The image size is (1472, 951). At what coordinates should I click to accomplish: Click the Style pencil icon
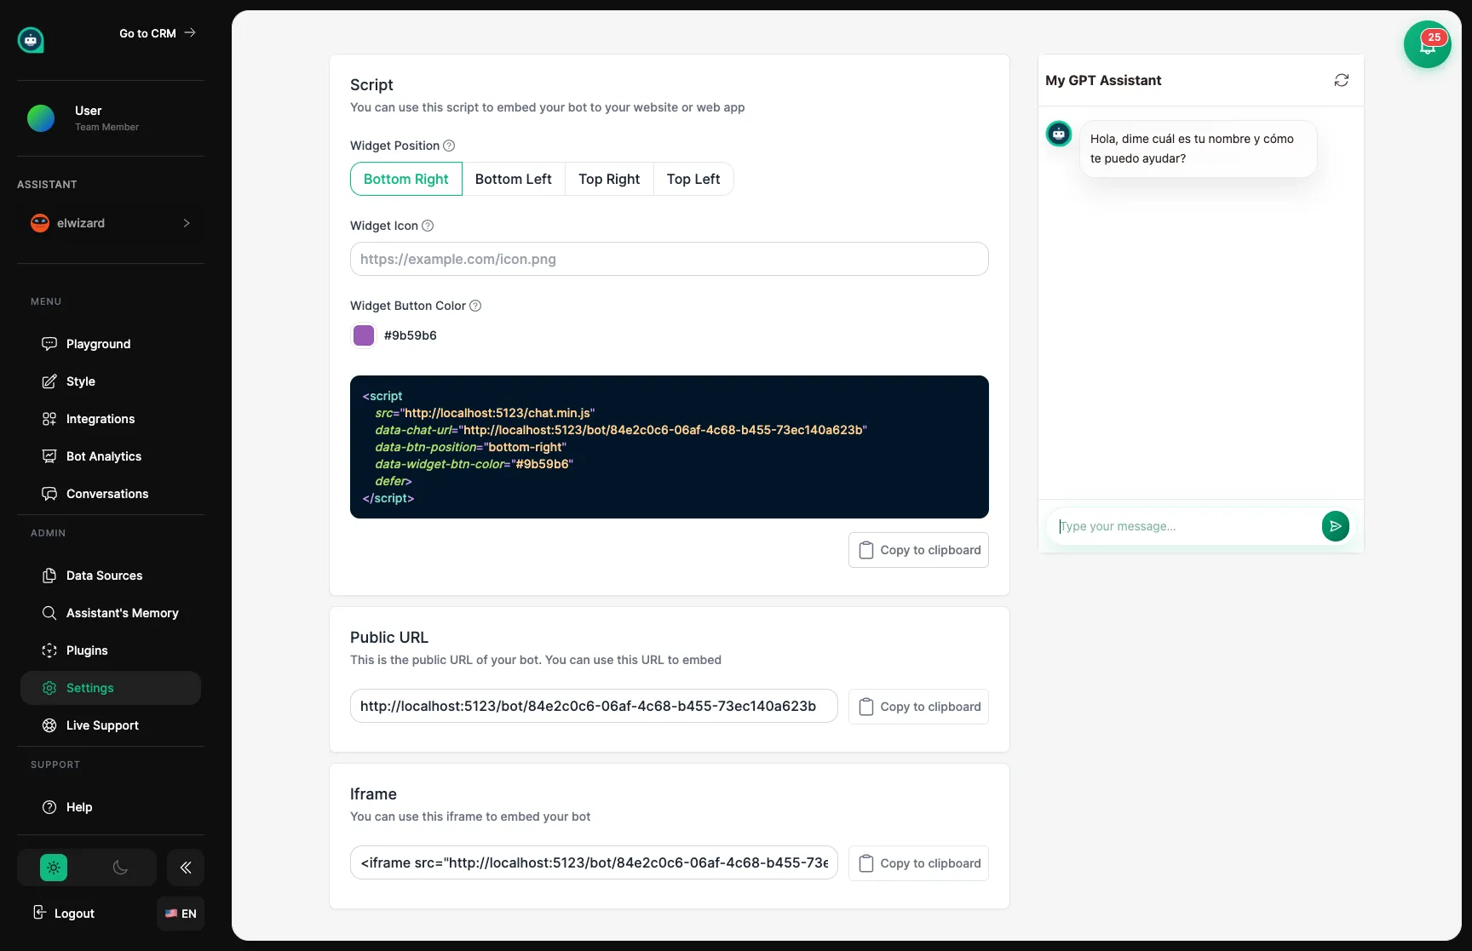(49, 381)
